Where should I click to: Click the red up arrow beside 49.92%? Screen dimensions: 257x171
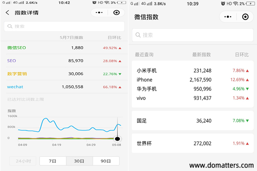point(120,48)
